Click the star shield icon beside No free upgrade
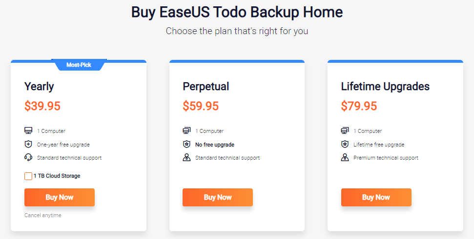This screenshot has width=474, height=239. click(x=186, y=144)
